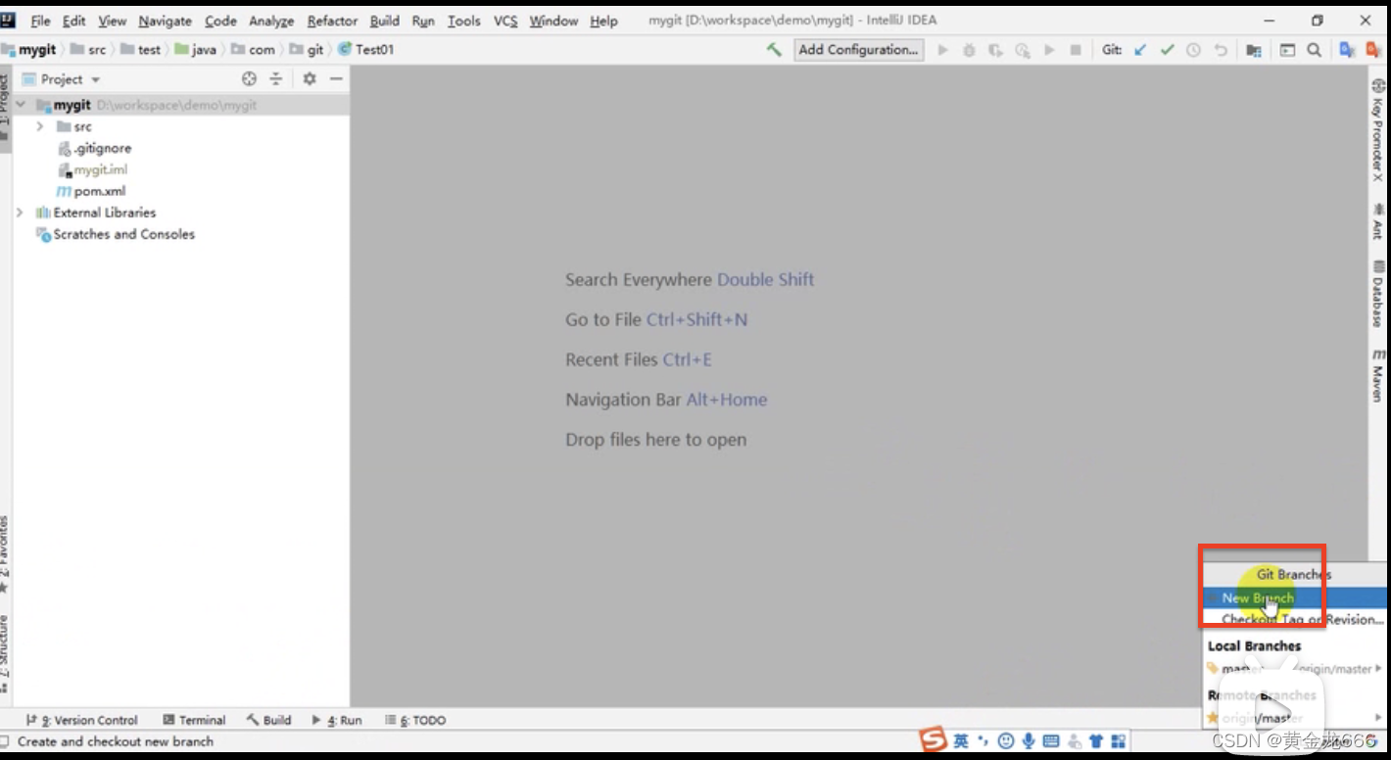Click the Run with Coverage icon

(x=995, y=49)
